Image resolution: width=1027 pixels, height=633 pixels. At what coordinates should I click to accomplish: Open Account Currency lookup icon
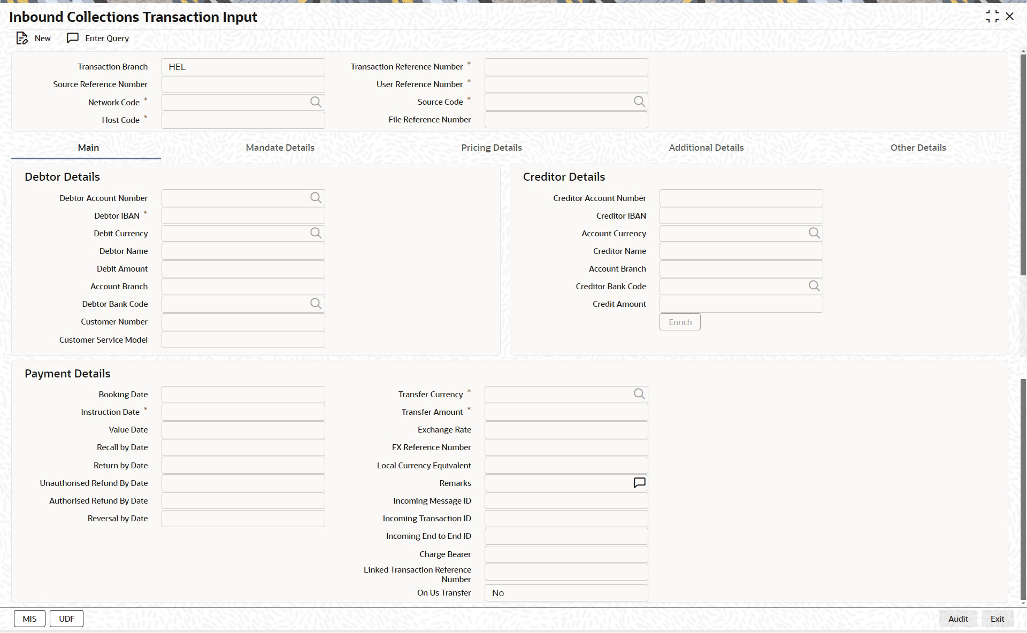click(814, 233)
